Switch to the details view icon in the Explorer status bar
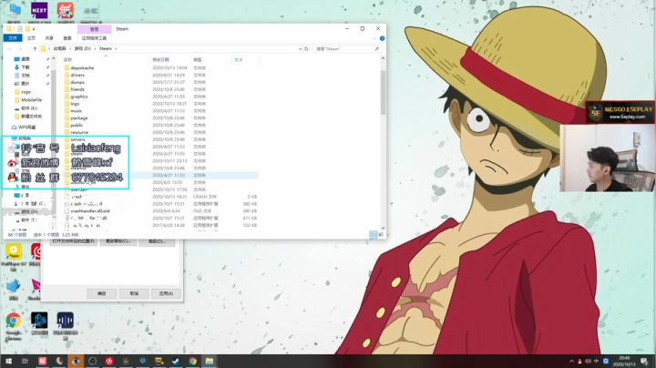 pos(373,235)
